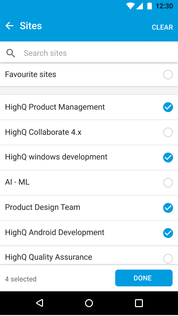Uncheck Product Design Team checkmark

click(x=168, y=208)
